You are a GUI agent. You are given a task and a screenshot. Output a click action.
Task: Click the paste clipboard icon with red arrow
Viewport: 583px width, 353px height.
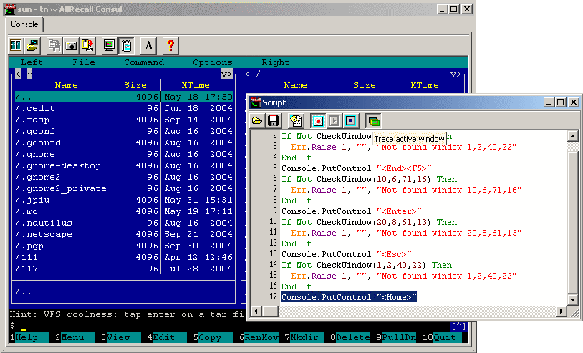[87, 45]
